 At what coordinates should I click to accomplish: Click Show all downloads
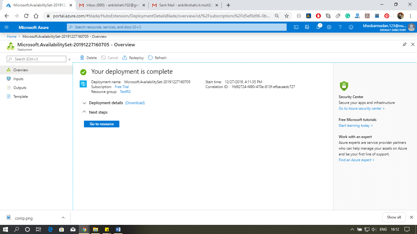(x=394, y=217)
